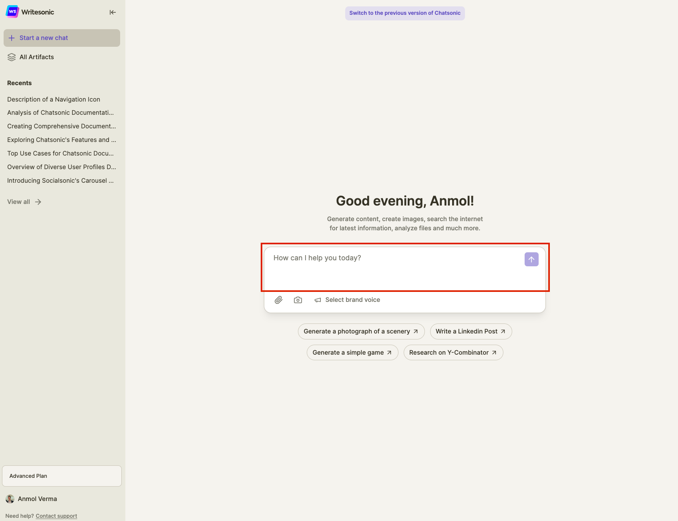Send message with the purple arrow button
The height and width of the screenshot is (521, 678).
[531, 259]
